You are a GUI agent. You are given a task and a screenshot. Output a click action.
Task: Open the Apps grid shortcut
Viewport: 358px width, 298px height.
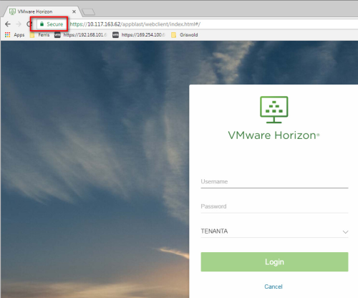[x=14, y=35]
